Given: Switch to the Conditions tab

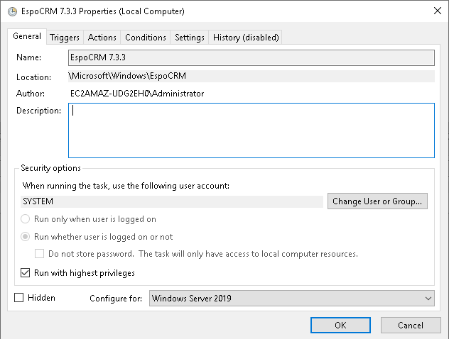Looking at the screenshot, I should (x=146, y=38).
